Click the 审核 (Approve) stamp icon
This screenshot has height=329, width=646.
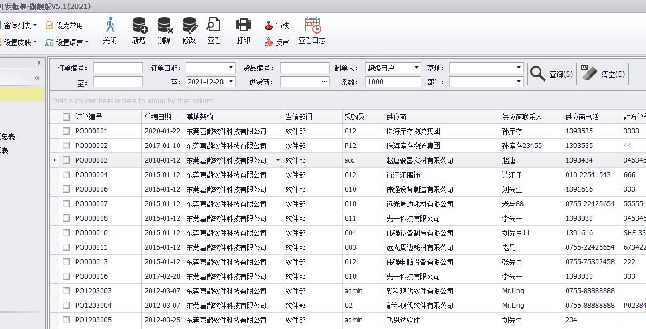(x=269, y=26)
